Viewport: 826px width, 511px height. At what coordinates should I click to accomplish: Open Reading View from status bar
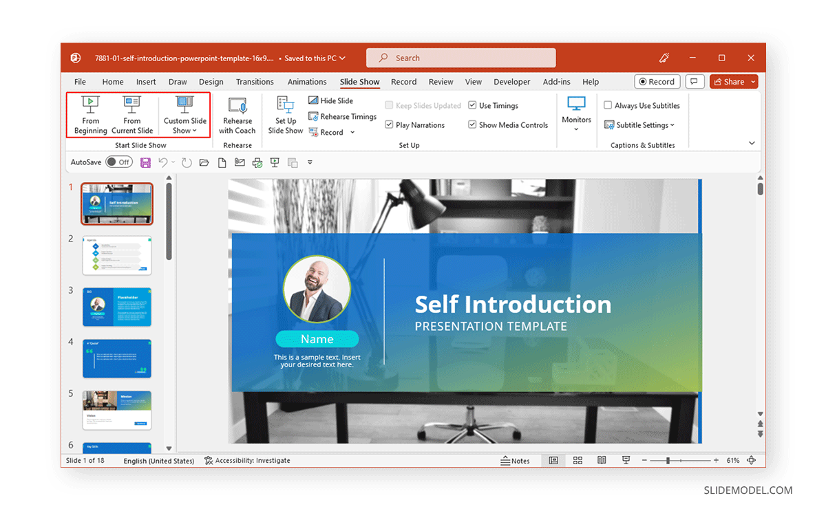[x=602, y=460]
